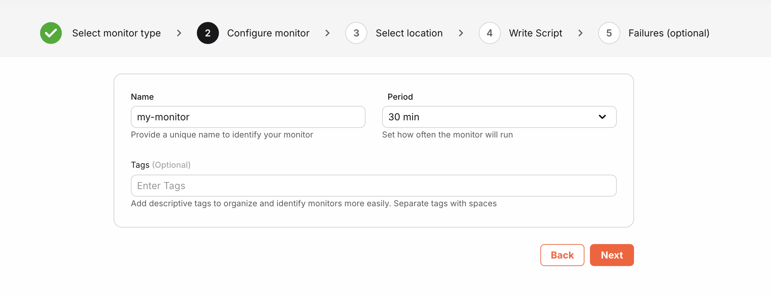Screen dimensions: 771x297
Task: Click the 'Set how often' hint text
Action: tap(447, 135)
